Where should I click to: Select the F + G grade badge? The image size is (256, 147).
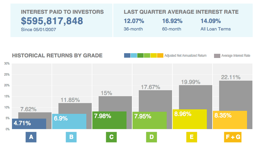(232, 137)
